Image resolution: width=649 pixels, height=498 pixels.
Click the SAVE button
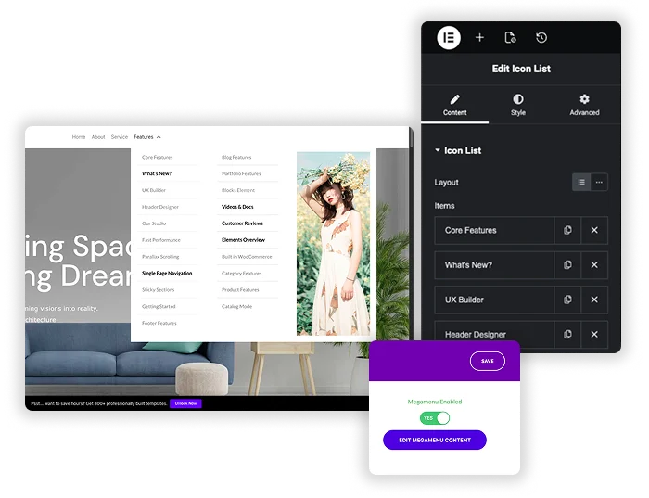point(487,361)
